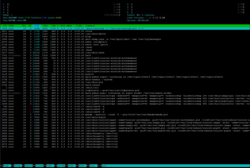Select the /usr/sbin/abrtd process row

(x=125, y=34)
